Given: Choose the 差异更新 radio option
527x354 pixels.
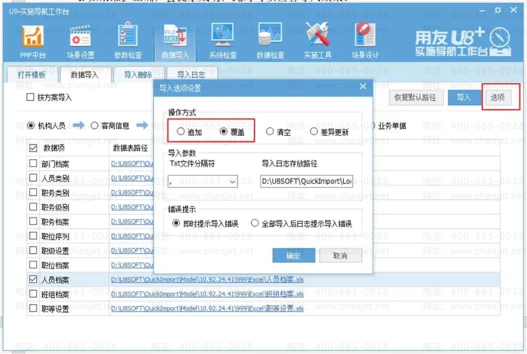Looking at the screenshot, I should coord(314,132).
